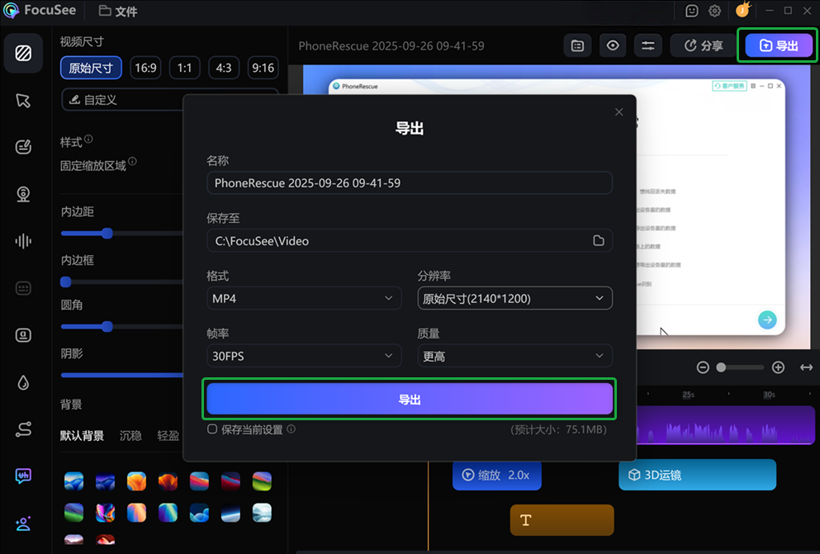This screenshot has height=554, width=820.
Task: Click the 名称 file name input field
Action: pyautogui.click(x=410, y=183)
